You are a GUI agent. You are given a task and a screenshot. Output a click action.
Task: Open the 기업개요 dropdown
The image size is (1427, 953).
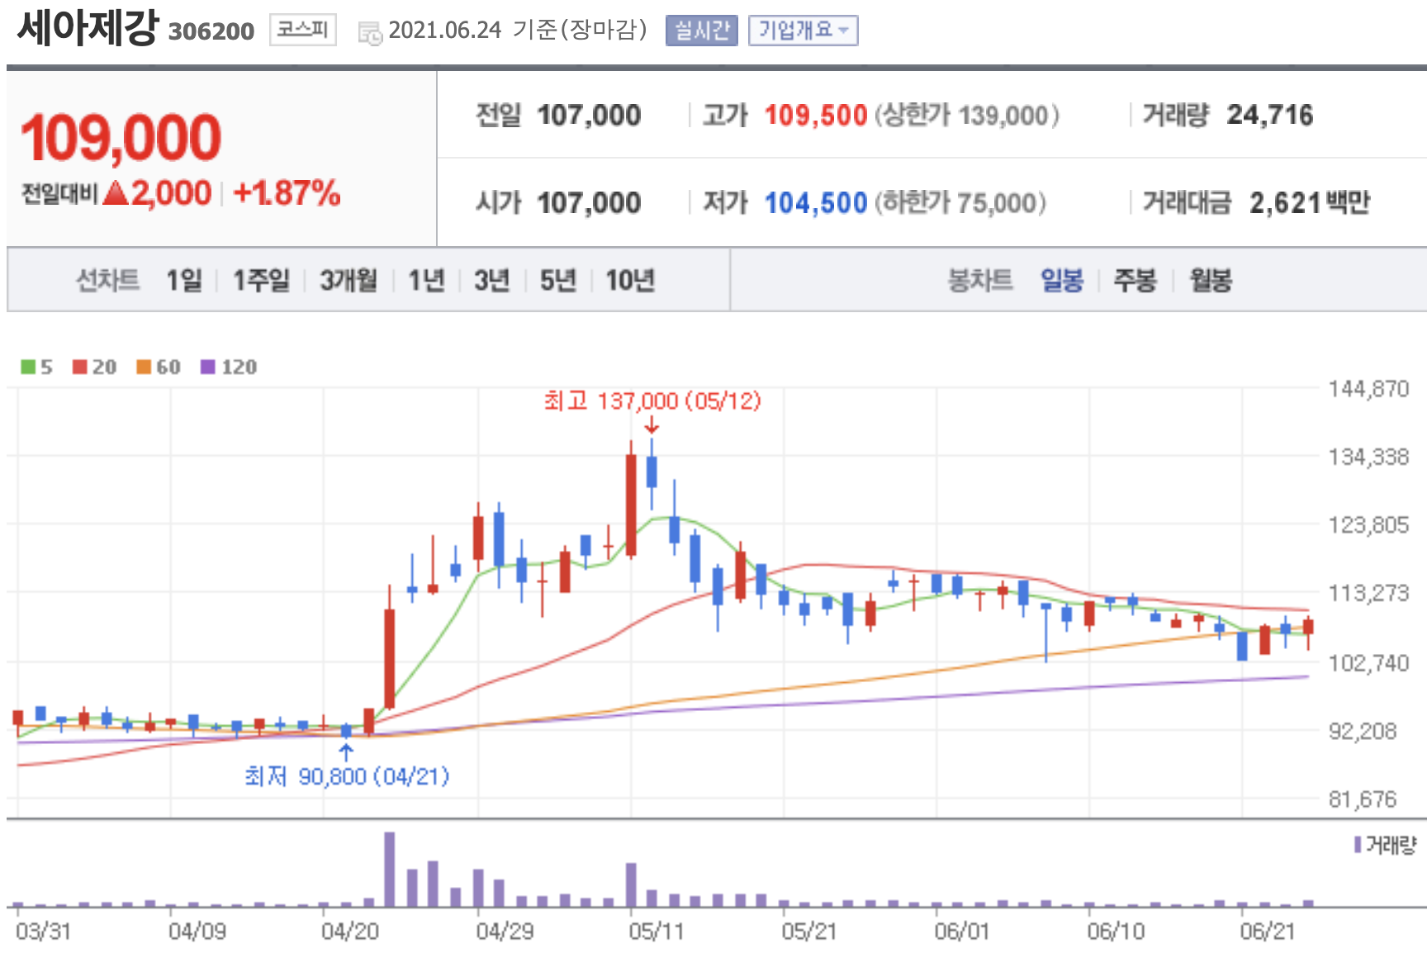pos(803,31)
